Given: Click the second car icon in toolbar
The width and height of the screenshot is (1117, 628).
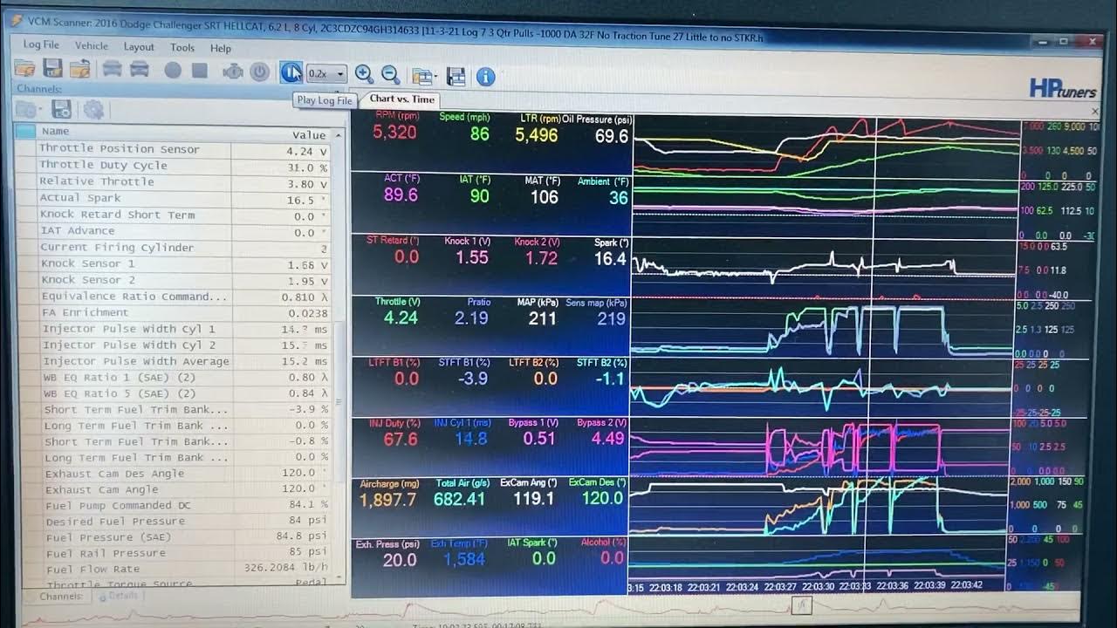Looking at the screenshot, I should [x=140, y=70].
